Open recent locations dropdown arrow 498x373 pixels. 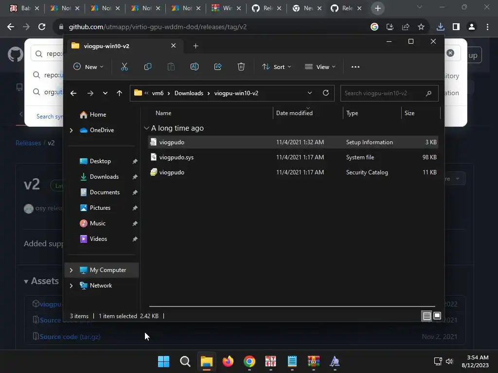(105, 93)
